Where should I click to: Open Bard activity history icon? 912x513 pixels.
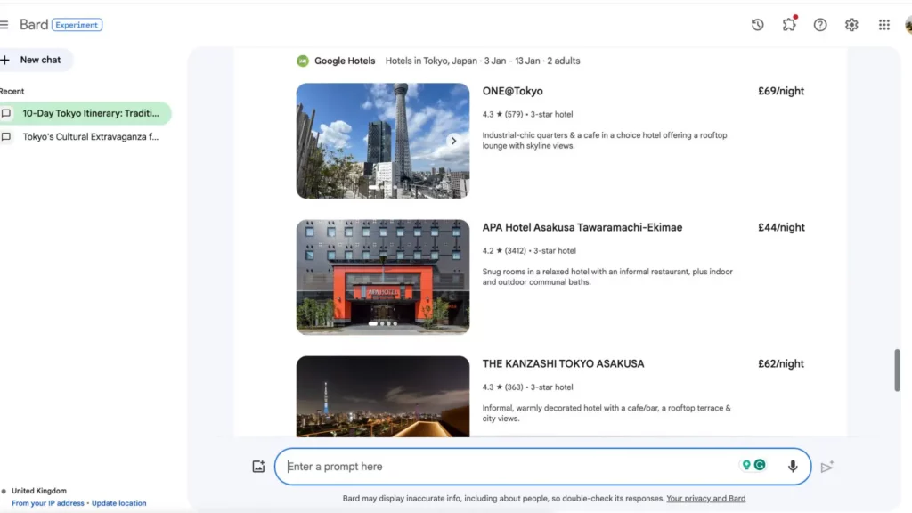tap(757, 25)
